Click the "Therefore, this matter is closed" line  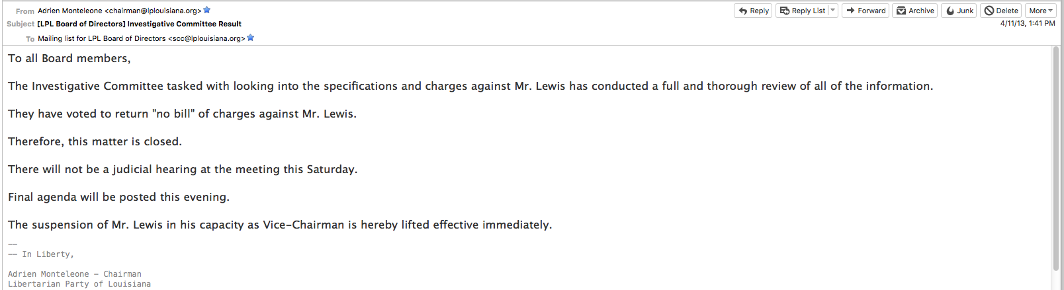[x=95, y=141]
